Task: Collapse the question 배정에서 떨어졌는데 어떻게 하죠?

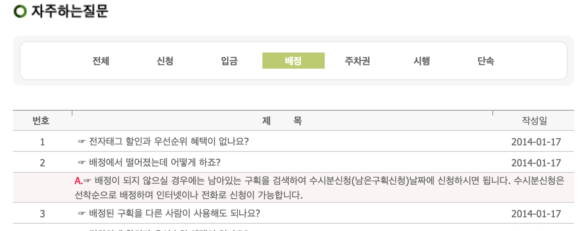Action: 154,162
